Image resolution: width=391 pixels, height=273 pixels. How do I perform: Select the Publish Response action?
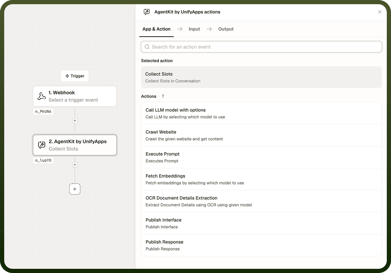point(261,245)
